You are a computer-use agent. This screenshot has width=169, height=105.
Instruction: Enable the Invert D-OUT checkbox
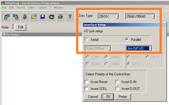point(117,89)
